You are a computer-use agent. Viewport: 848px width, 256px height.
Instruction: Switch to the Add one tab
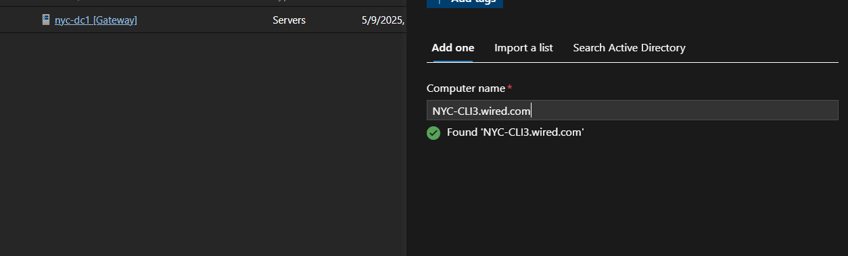point(452,48)
